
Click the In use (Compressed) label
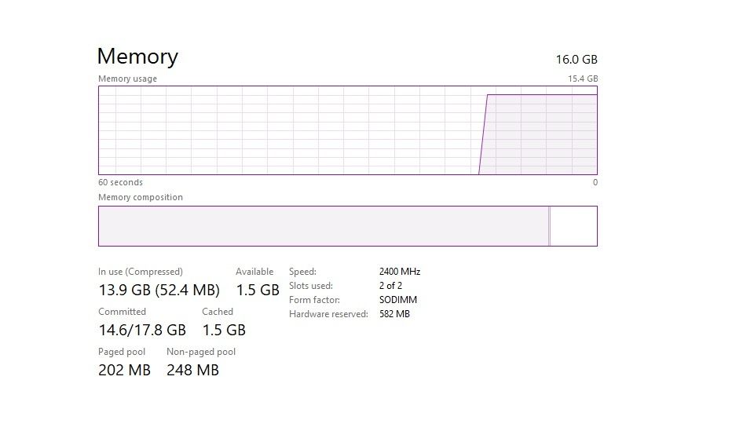pos(141,272)
